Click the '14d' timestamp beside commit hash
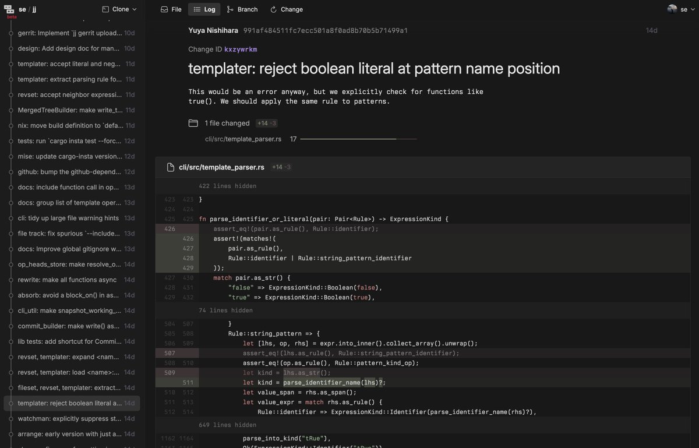This screenshot has height=448, width=699. [651, 30]
